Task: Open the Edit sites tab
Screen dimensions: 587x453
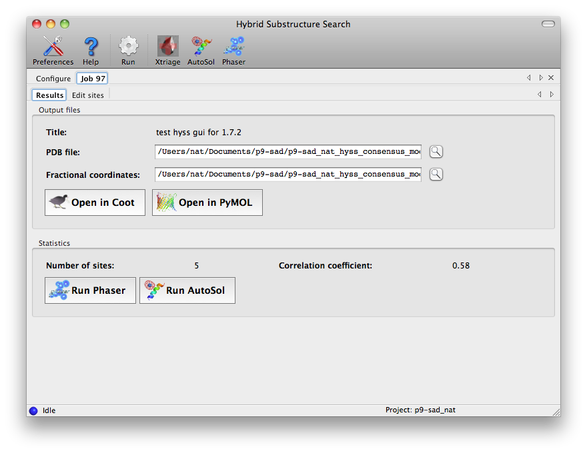Action: [x=88, y=95]
